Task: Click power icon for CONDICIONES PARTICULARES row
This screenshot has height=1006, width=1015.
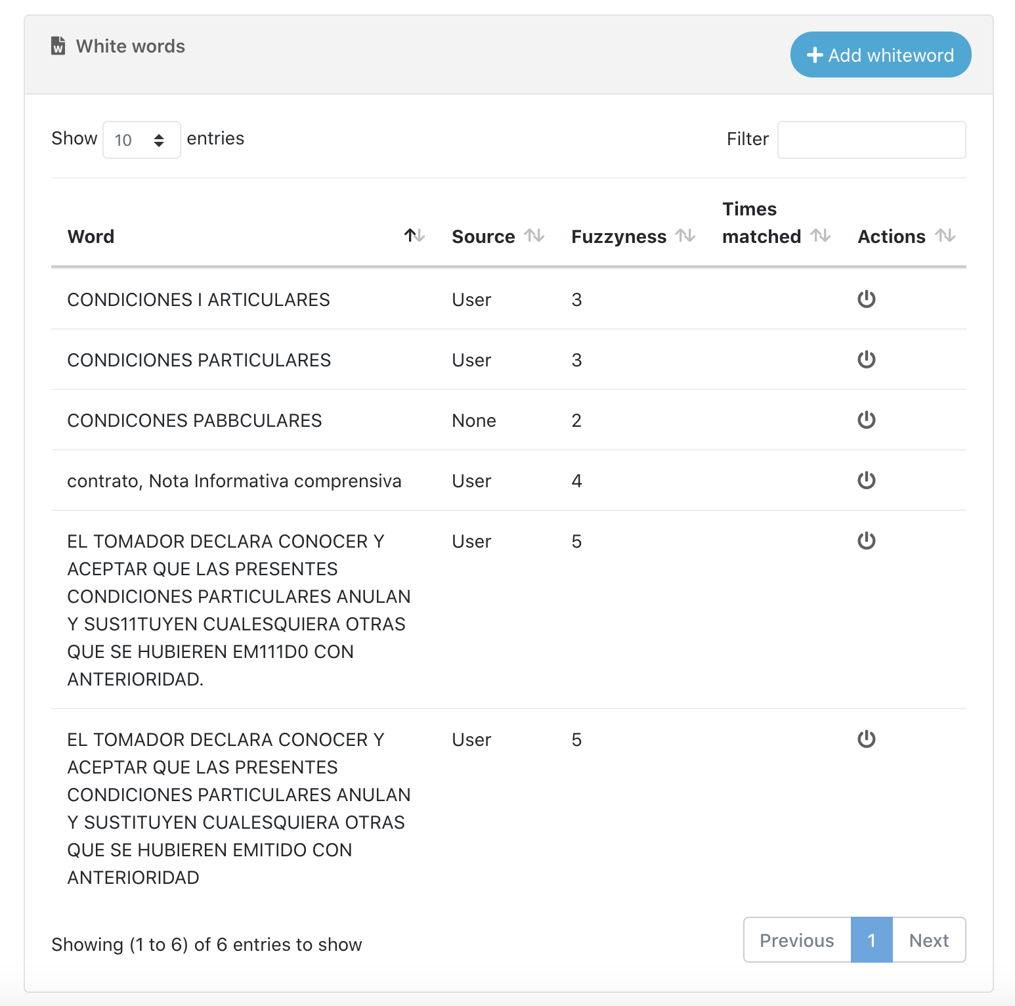Action: tap(866, 359)
